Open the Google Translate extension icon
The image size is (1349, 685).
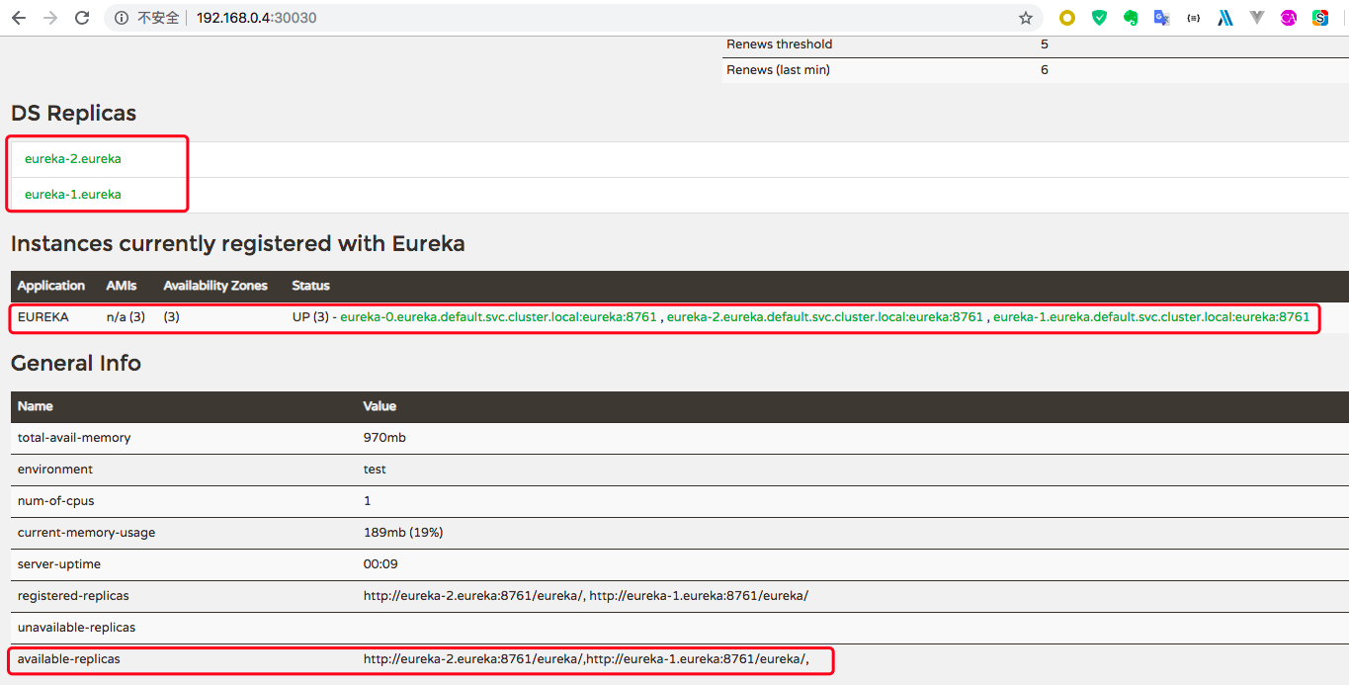pos(1162,18)
